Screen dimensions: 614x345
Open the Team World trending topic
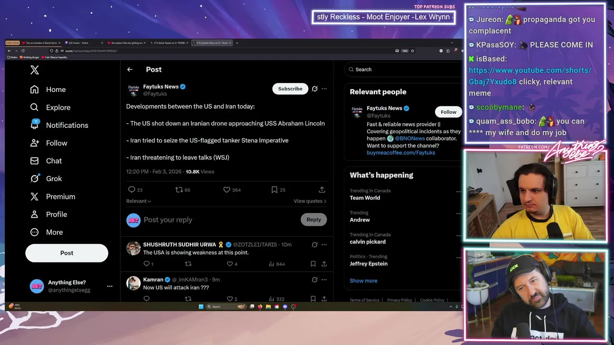[x=365, y=198]
